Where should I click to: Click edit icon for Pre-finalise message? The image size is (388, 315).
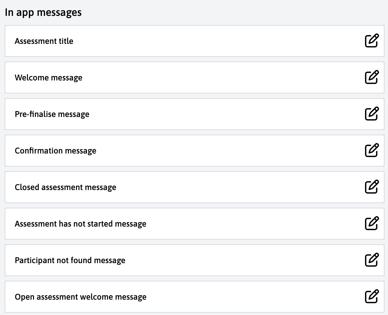[371, 114]
